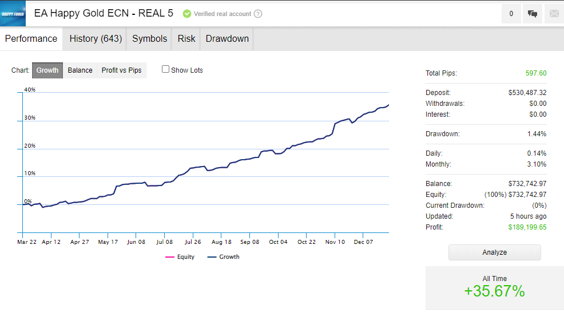Enable the Show Lots checkbox
This screenshot has width=564, height=312.
click(x=165, y=69)
